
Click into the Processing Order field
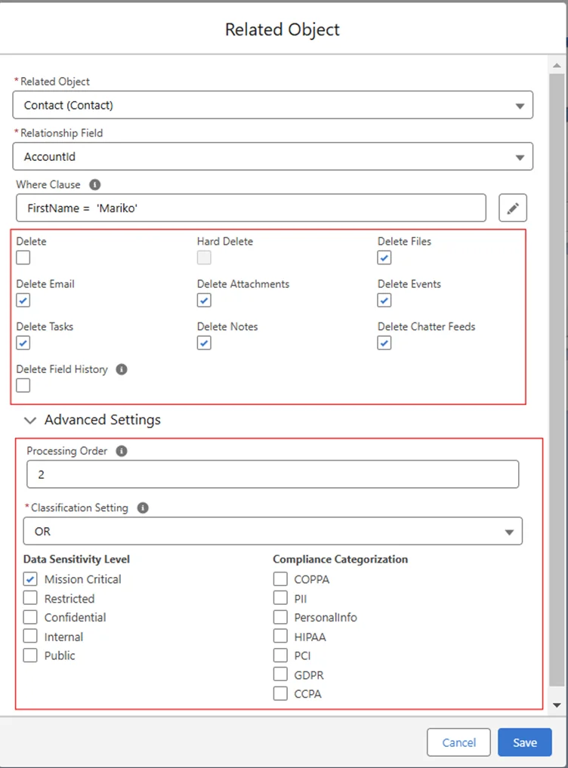[x=273, y=474]
